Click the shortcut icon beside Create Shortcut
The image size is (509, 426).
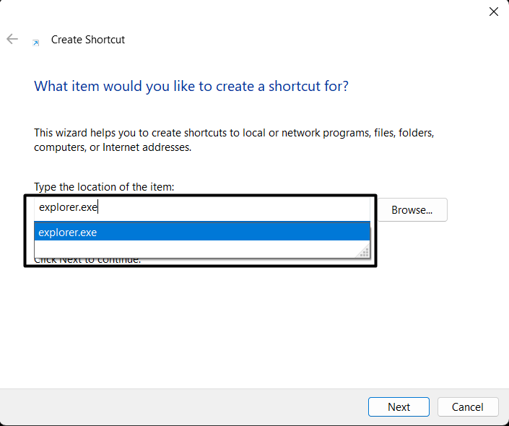tap(36, 43)
